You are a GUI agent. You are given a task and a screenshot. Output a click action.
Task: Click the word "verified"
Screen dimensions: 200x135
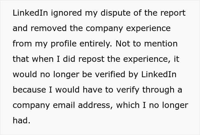(110, 74)
